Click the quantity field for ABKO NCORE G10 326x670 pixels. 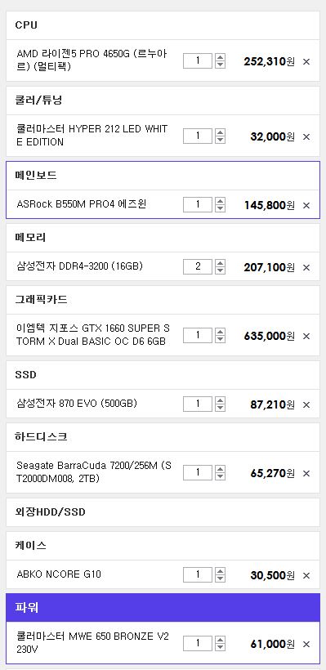pos(198,574)
